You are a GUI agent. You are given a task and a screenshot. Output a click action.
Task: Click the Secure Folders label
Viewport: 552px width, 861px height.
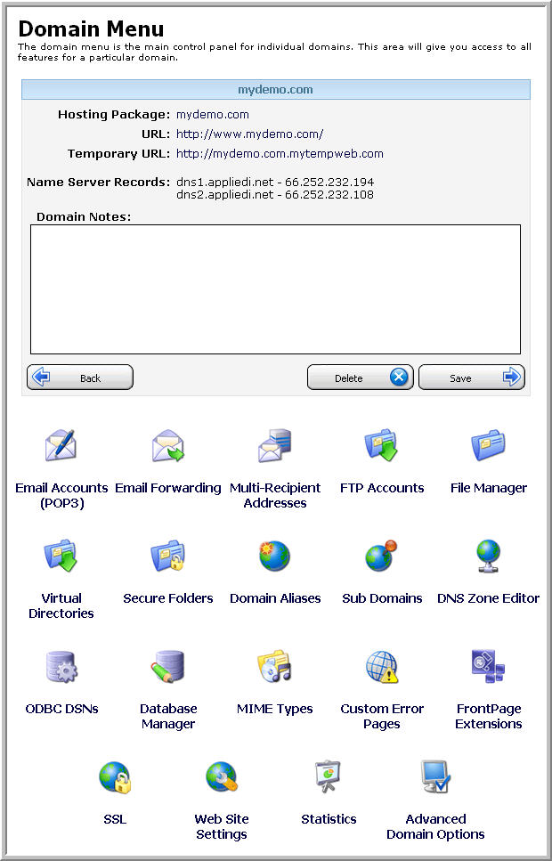(168, 598)
